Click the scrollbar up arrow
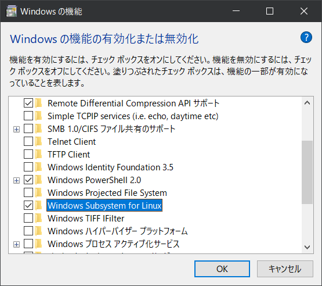 pyautogui.click(x=307, y=103)
